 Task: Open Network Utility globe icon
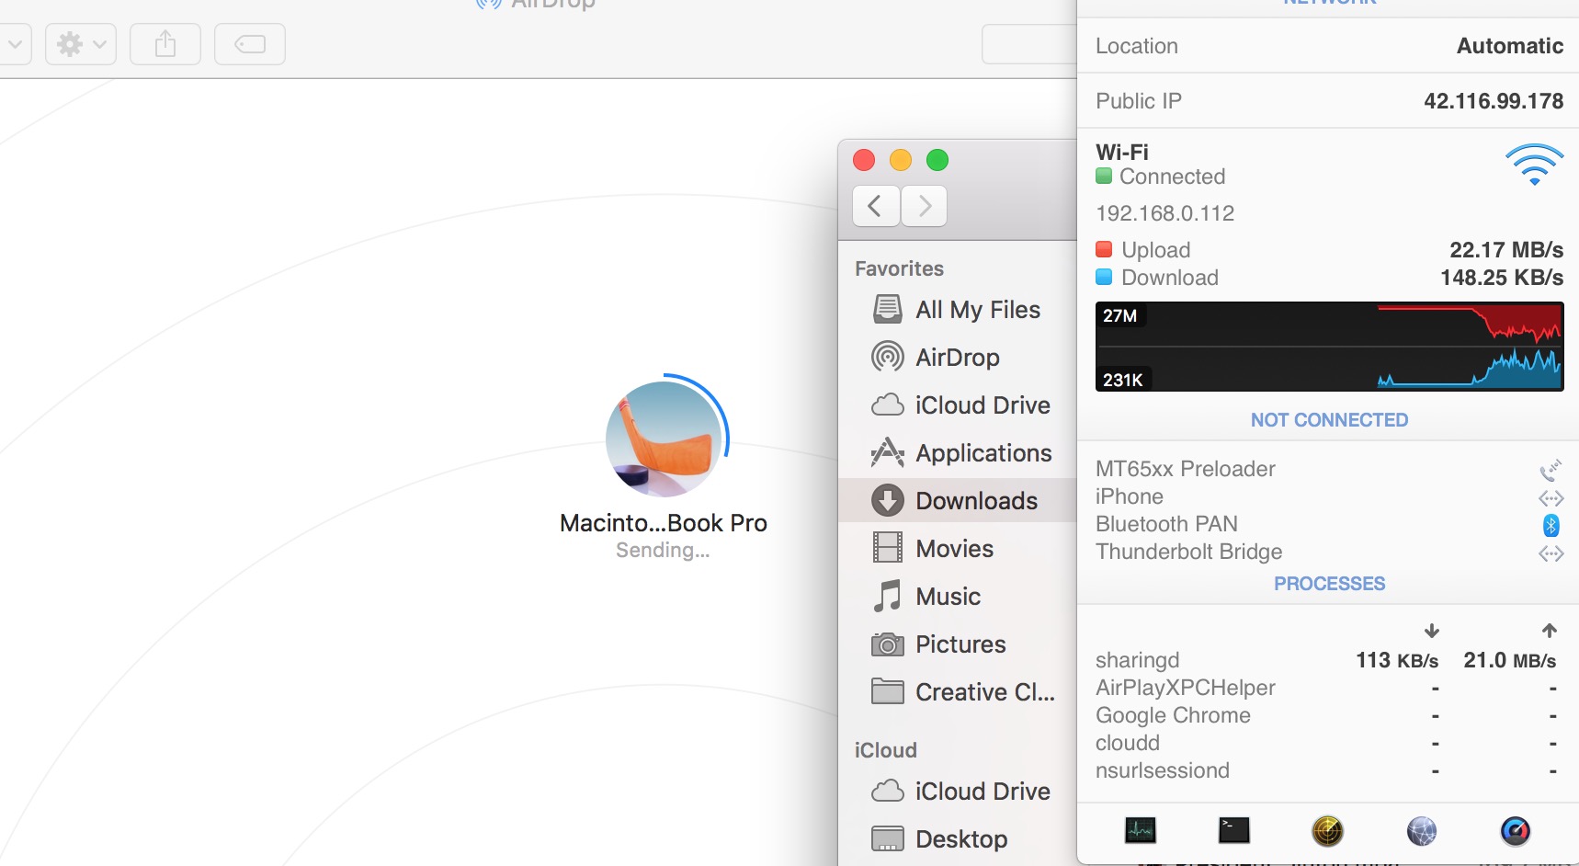point(1422,831)
